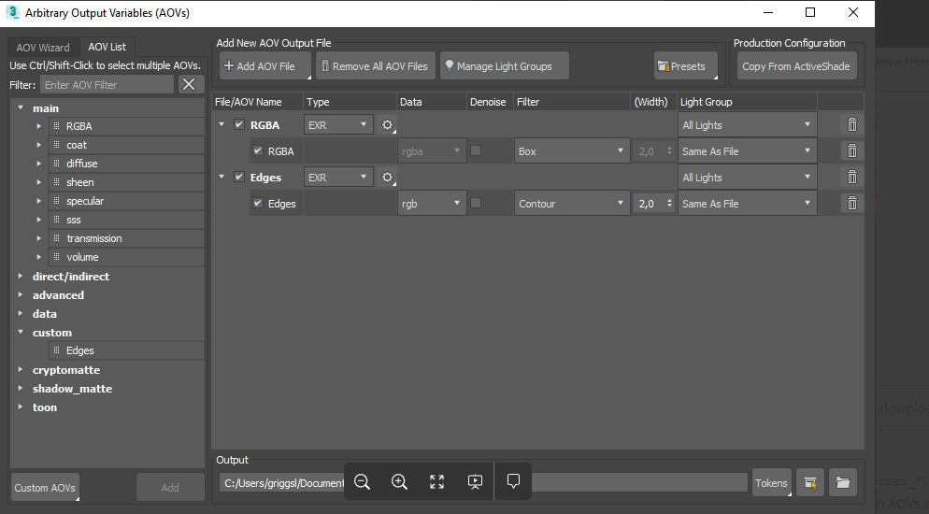Open All Lights dropdown for RGBA file
The width and height of the screenshot is (929, 514).
[747, 125]
